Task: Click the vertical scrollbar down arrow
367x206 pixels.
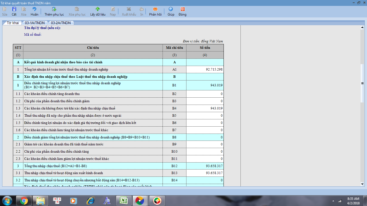Action: point(362,184)
